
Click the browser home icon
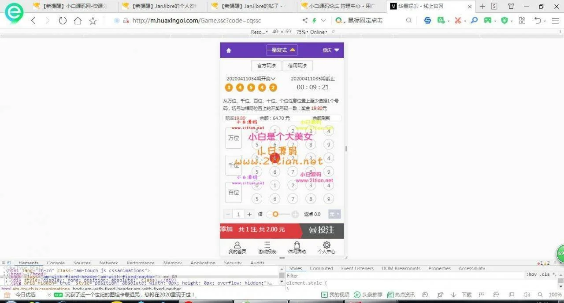point(78,21)
